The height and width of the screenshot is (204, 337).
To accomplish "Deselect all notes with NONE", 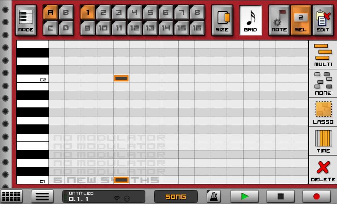I will (323, 84).
